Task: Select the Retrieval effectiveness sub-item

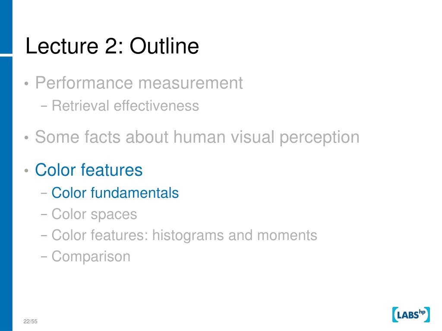Action: (126, 106)
